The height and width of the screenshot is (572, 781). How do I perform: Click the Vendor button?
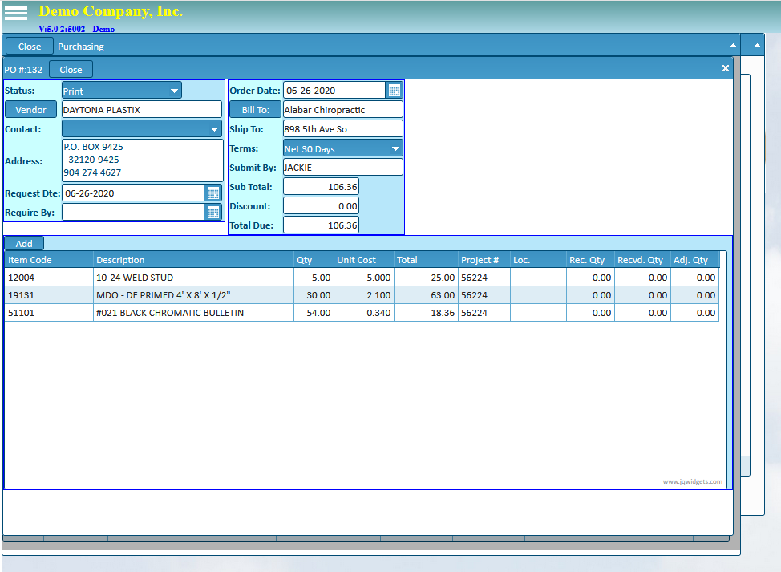pyautogui.click(x=31, y=110)
